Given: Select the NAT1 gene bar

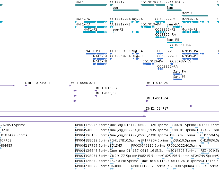Looking at the screenshot, I should (x=91, y=5).
